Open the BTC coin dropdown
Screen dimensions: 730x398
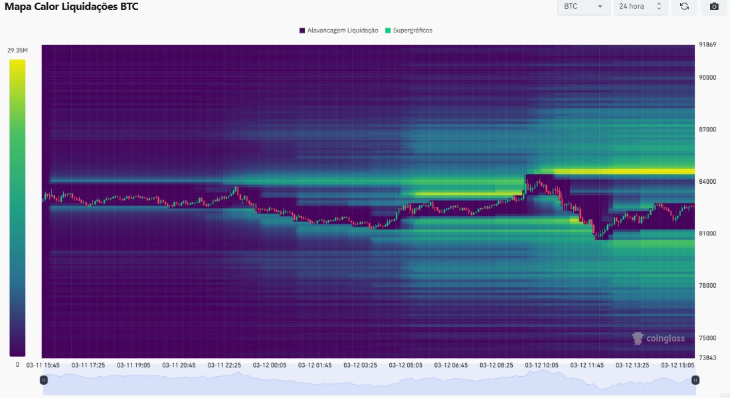pyautogui.click(x=583, y=7)
